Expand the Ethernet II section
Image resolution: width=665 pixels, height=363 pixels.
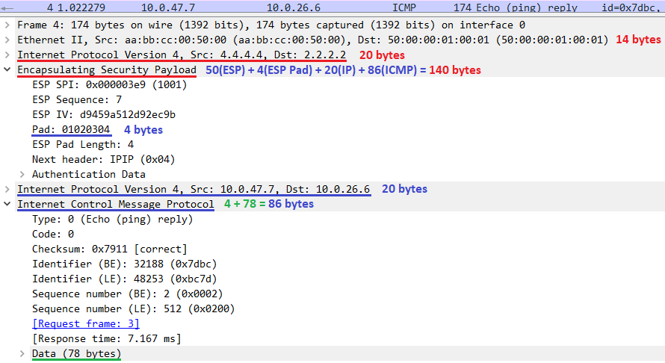tap(7, 40)
